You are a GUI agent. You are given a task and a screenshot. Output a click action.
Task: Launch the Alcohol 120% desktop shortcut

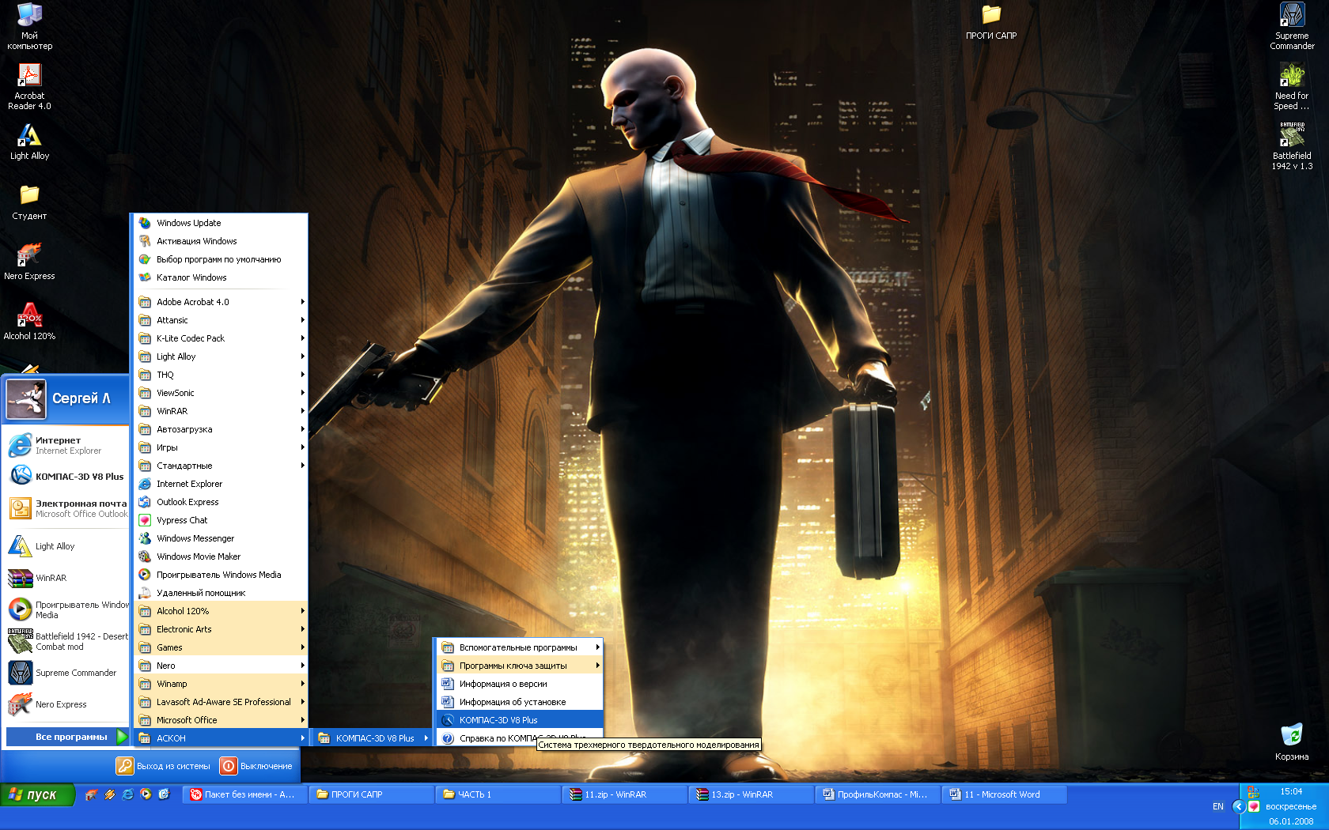coord(29,322)
